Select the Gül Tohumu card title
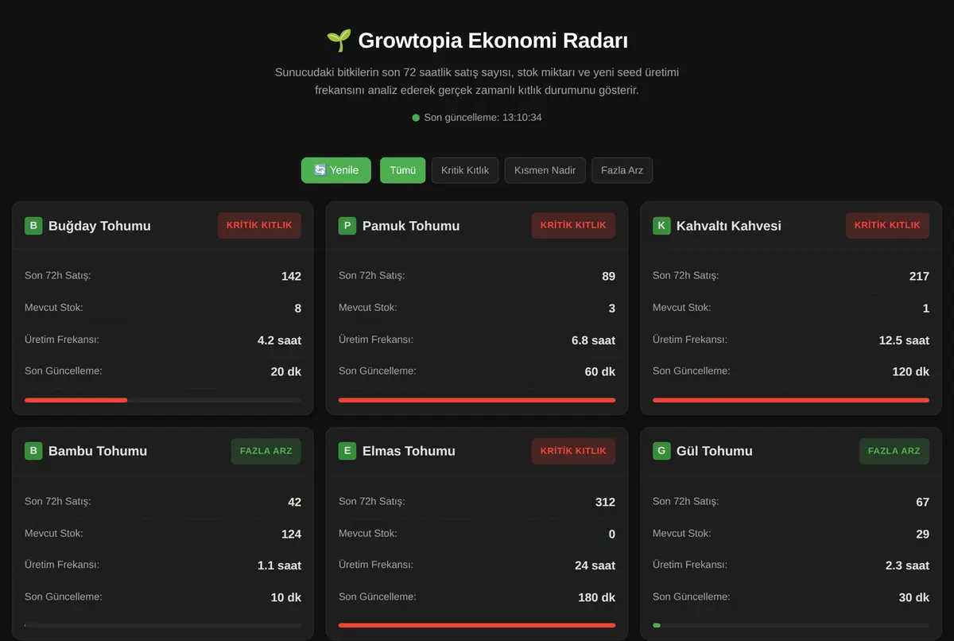 coord(715,451)
